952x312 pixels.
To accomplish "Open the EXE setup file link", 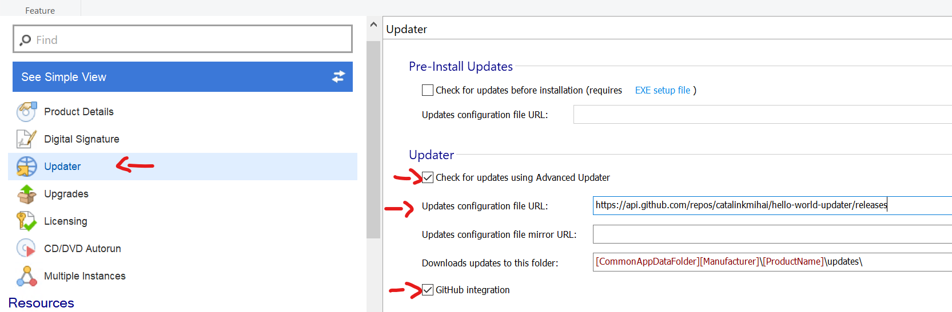I will point(663,90).
